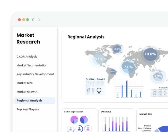Screen dimensions: 168x132
Task: Click the forward navigation arrow
Action: click(39, 20)
